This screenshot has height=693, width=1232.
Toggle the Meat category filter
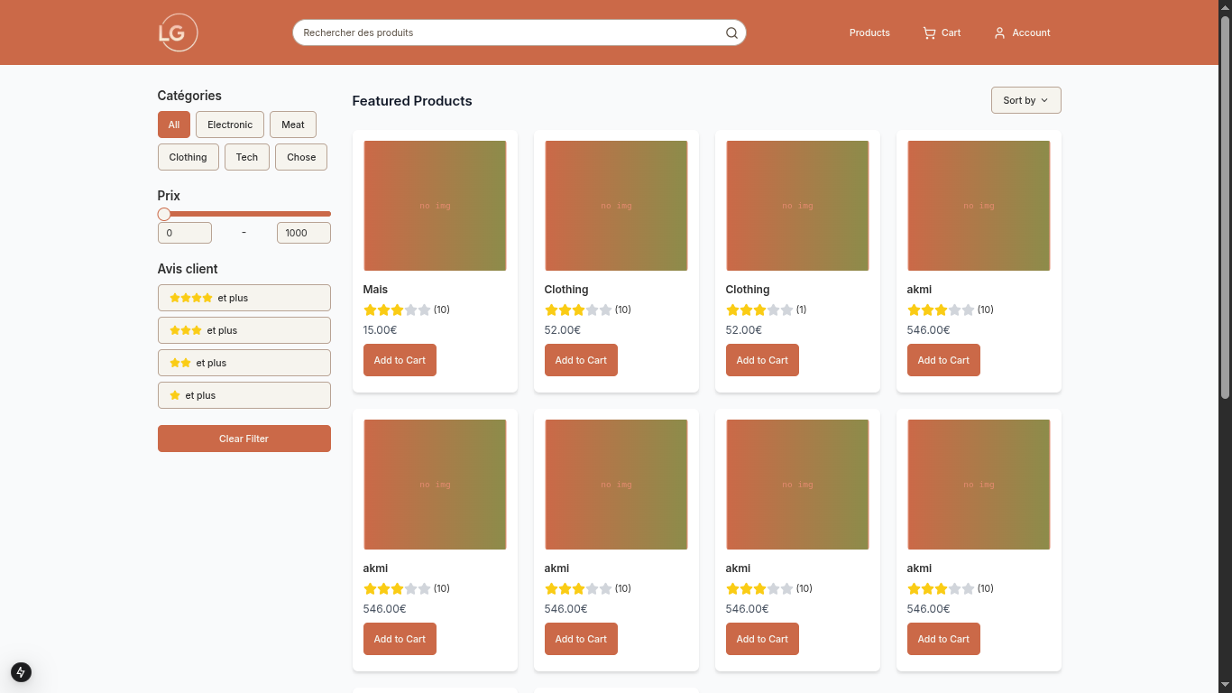tap(293, 125)
